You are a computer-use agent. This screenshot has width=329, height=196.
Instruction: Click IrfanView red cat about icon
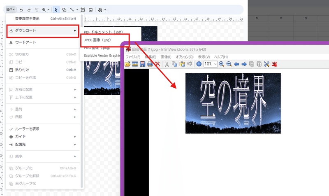coord(274,64)
